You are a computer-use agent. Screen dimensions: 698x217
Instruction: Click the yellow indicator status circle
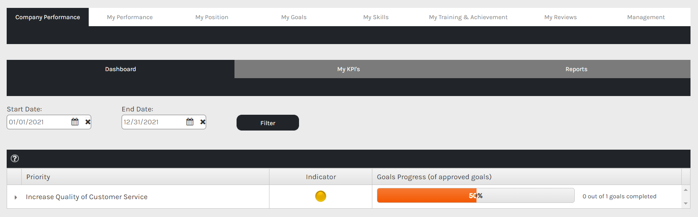tap(321, 196)
